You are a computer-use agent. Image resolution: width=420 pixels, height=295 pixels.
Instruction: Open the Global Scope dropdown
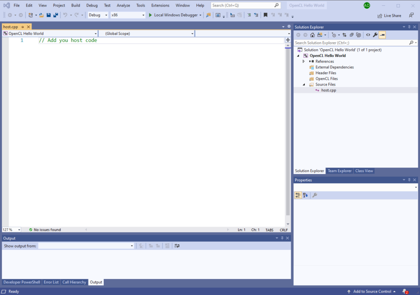click(x=146, y=34)
